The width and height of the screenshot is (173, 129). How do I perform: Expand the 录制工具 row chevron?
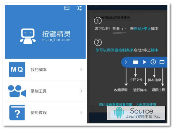click(x=81, y=91)
